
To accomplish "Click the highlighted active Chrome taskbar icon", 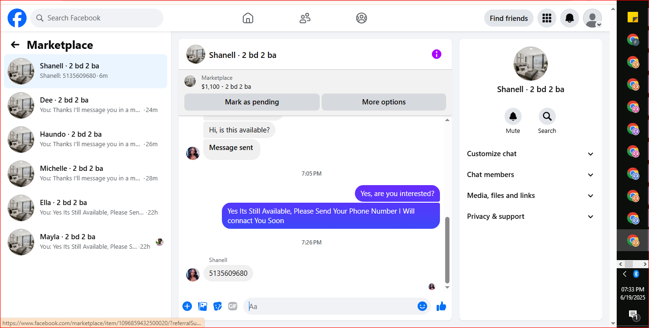I will (x=633, y=240).
